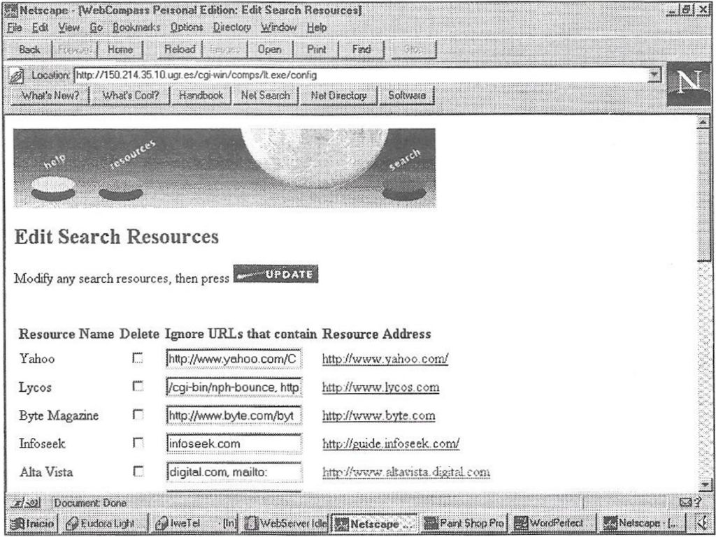Expand the Options menu
716x537 pixels.
[x=186, y=27]
